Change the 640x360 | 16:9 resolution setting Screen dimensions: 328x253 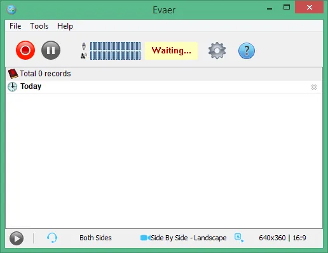point(282,238)
